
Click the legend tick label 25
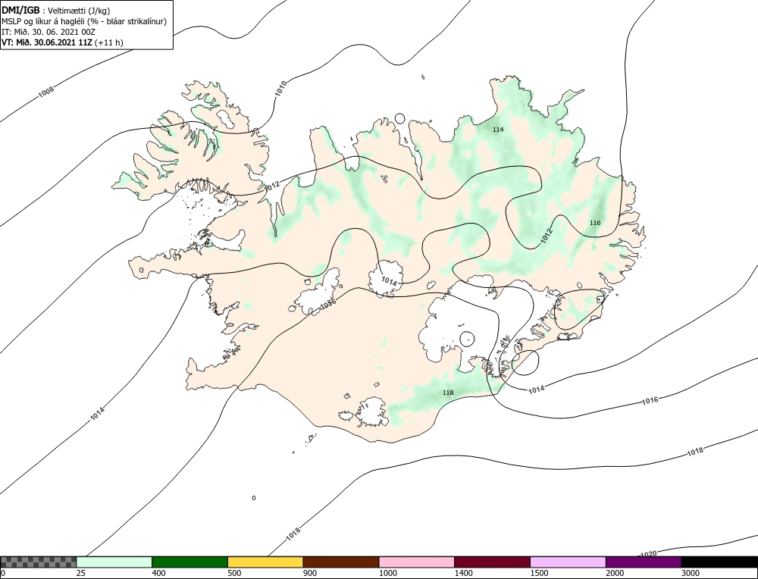click(80, 573)
